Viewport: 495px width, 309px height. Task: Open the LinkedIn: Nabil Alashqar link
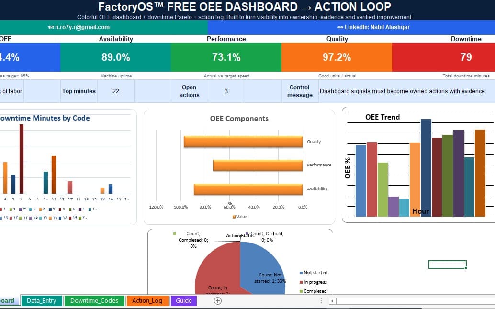(x=373, y=27)
